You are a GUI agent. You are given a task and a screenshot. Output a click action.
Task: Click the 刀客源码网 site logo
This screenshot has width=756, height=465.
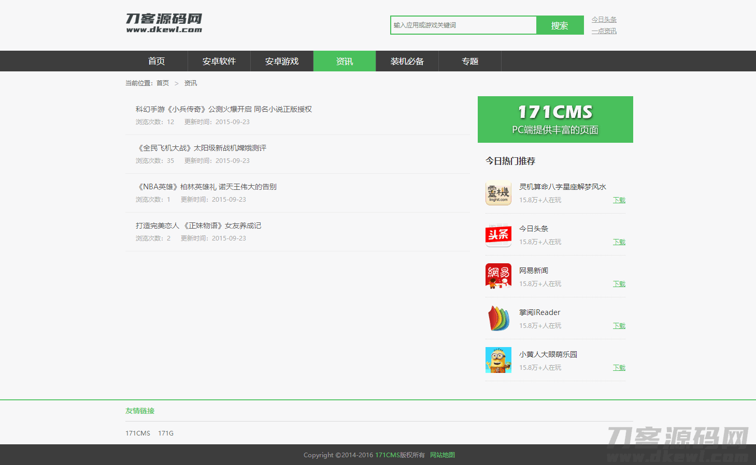click(x=164, y=23)
